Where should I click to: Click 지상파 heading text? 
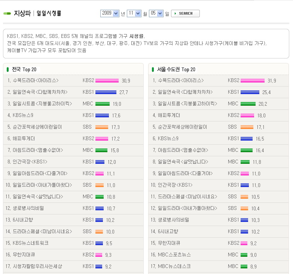coord(22,13)
